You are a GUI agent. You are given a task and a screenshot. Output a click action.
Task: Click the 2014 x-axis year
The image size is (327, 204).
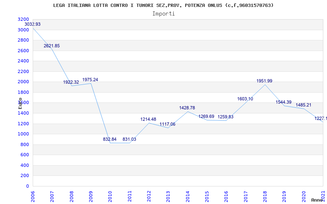click(188, 197)
